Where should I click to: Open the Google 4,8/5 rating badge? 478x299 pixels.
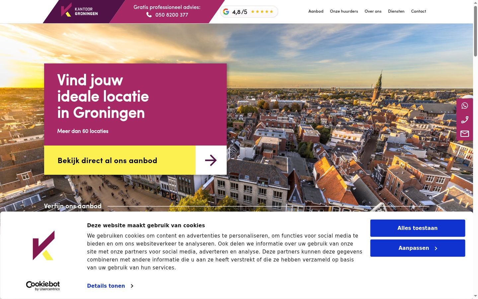249,12
